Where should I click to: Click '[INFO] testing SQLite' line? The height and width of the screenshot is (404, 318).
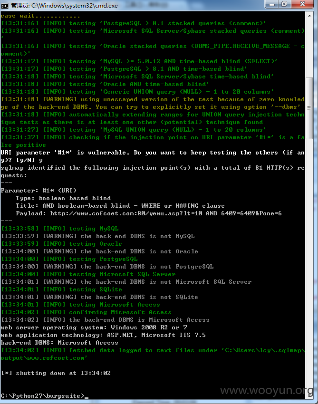tap(62, 289)
